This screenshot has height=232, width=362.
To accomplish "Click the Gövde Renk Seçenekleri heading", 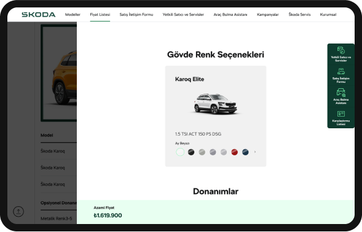I will click(216, 55).
